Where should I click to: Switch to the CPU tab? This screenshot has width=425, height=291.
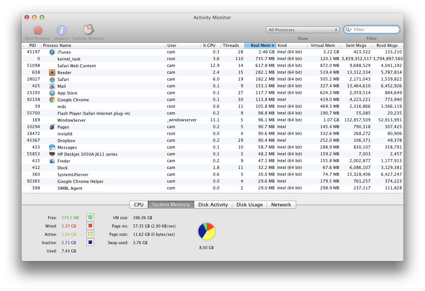tap(139, 205)
